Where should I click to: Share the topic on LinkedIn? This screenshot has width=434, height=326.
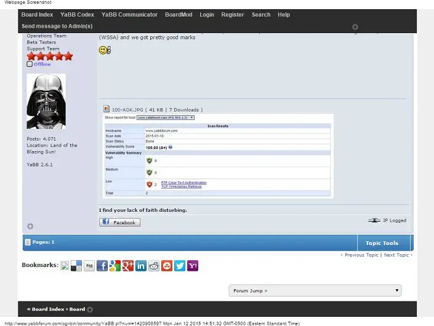coord(140,266)
